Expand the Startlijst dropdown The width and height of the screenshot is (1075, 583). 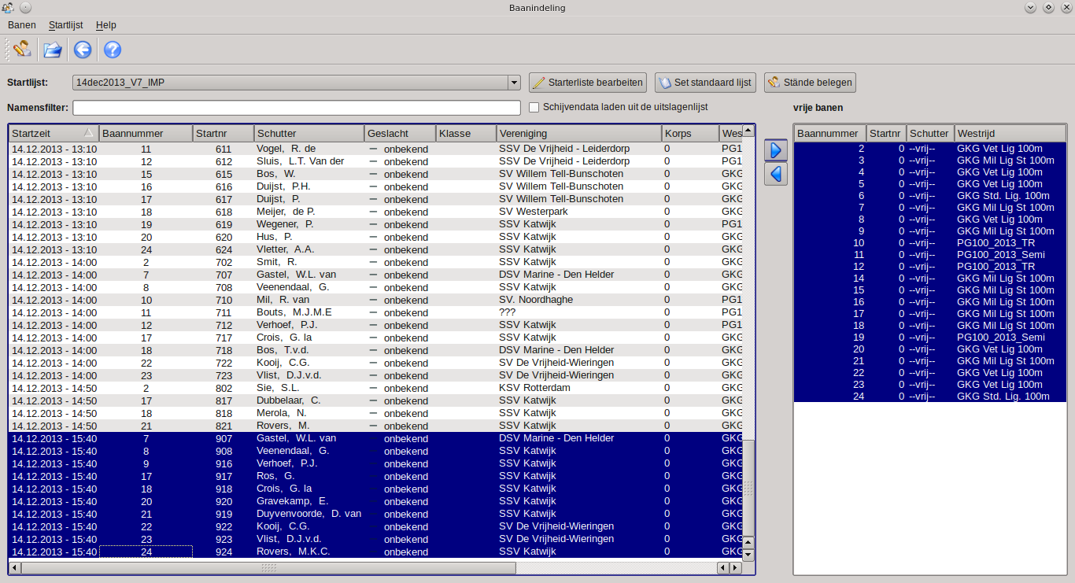point(514,83)
